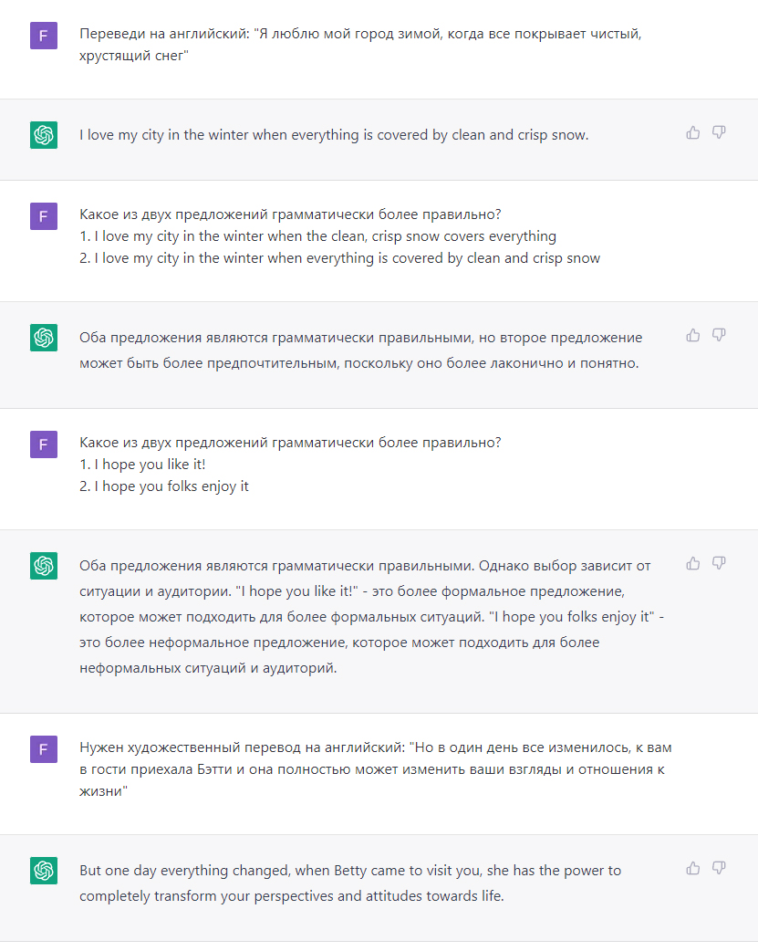Screen dimensions: 758x951
Task: Give thumbs up to the Betty translation
Action: pos(693,868)
